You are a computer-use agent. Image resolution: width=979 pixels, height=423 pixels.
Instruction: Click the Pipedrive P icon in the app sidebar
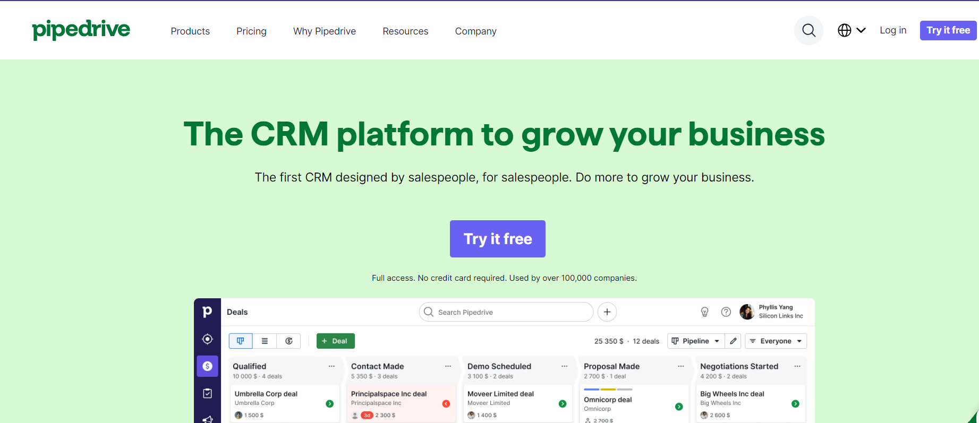[x=207, y=312]
